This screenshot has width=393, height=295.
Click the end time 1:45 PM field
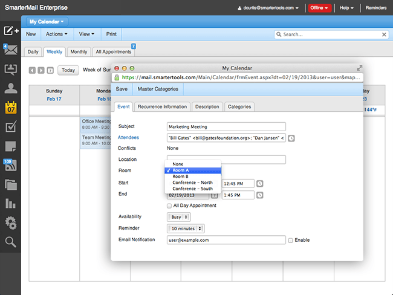click(238, 195)
